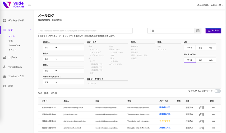Click link icon in pat@thelanefamily.co.uk row
This screenshot has height=133, width=226.
pyautogui.click(x=200, y=107)
